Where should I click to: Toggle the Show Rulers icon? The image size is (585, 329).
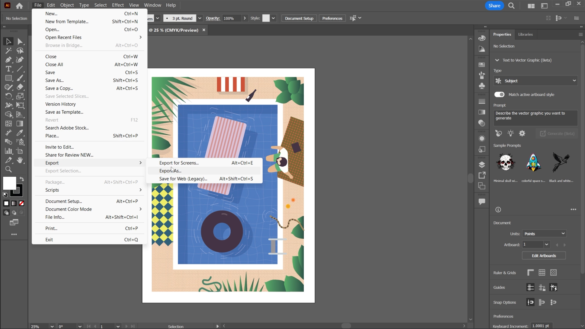point(530,273)
